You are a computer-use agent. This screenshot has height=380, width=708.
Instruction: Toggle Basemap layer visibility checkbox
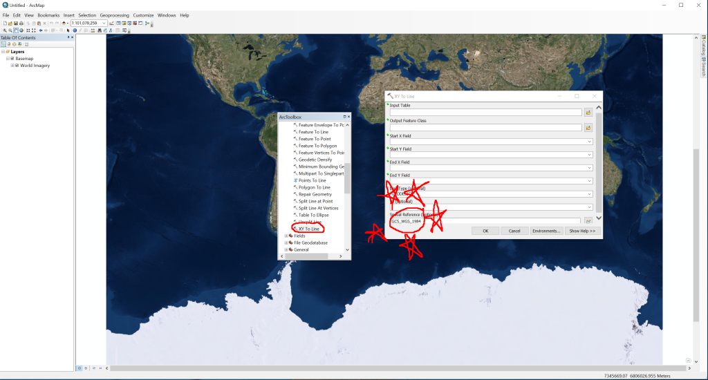click(x=12, y=58)
